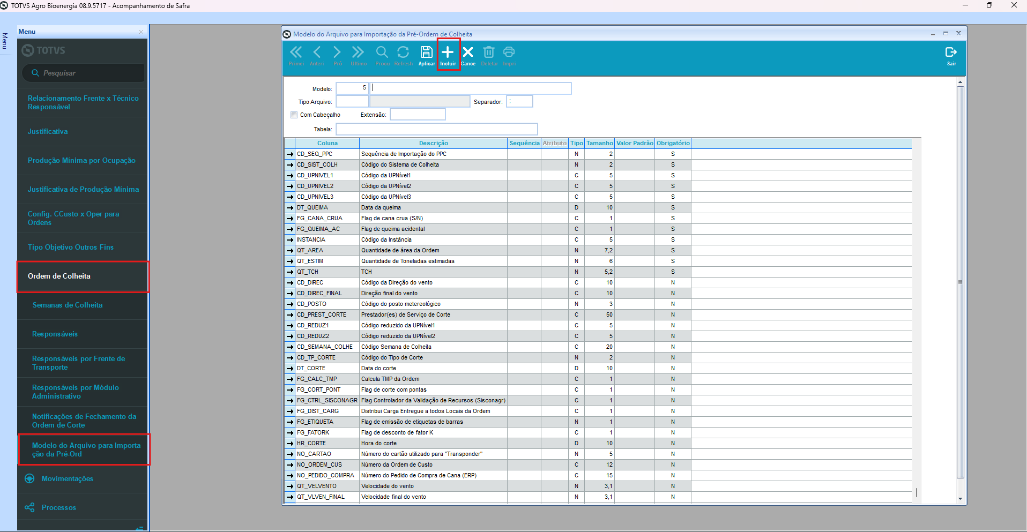Viewport: 1027px width, 532px height.
Task: Click the Extensão input field
Action: coord(418,114)
